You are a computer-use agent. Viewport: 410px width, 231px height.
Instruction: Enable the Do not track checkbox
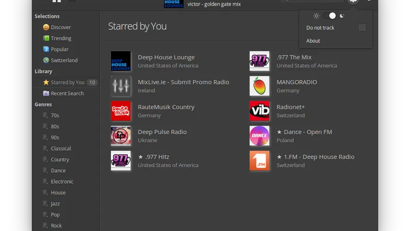point(362,28)
